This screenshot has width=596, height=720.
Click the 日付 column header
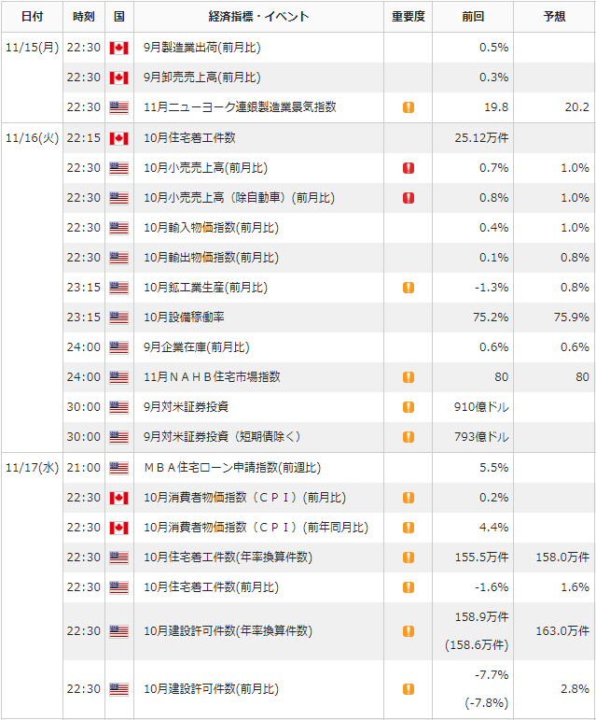32,17
